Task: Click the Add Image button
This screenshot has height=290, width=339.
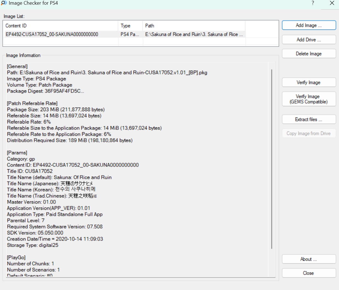Action: tap(309, 25)
